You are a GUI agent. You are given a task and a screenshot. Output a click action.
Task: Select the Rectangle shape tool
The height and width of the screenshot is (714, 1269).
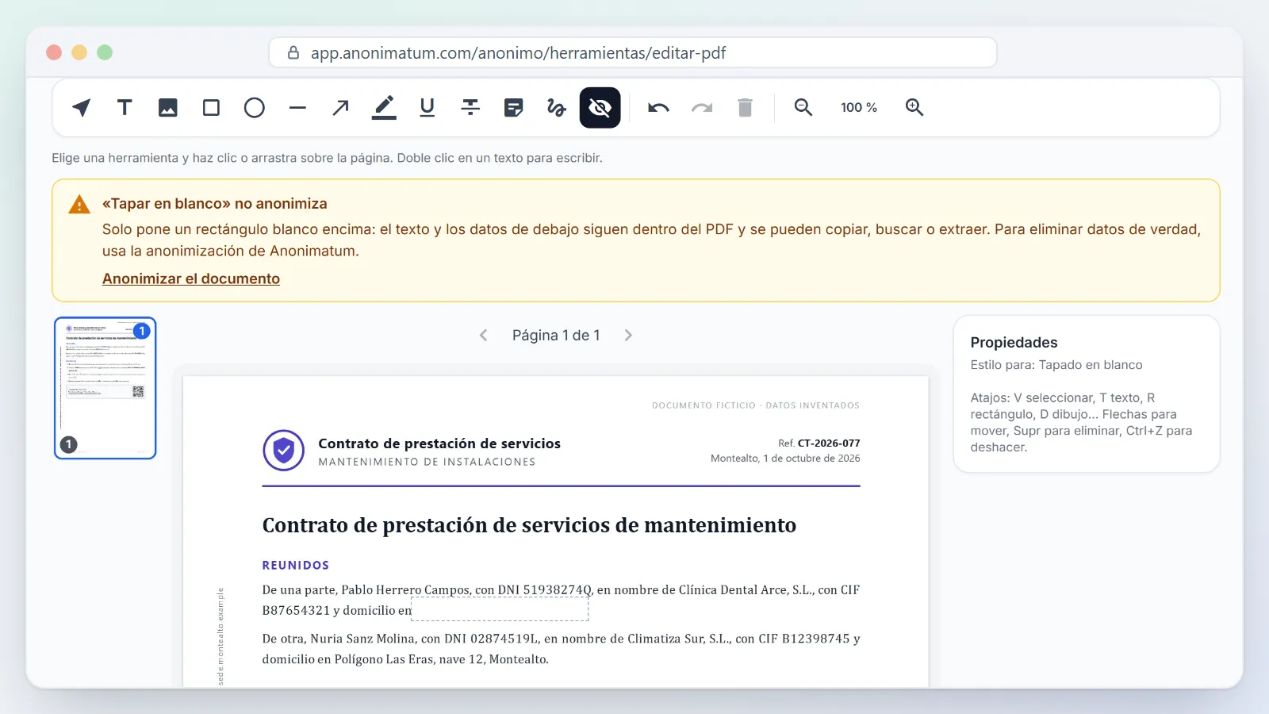tap(211, 108)
